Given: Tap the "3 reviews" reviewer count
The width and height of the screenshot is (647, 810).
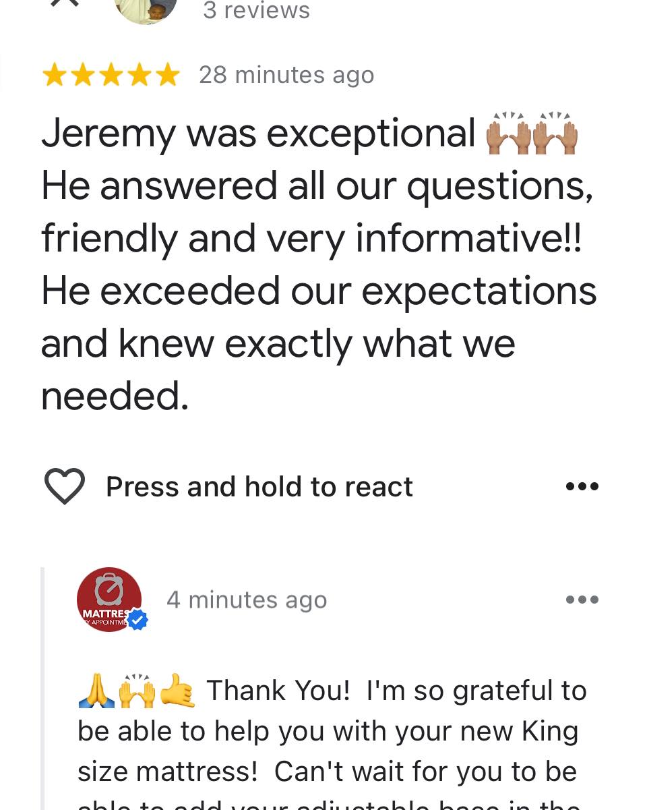Looking at the screenshot, I should pyautogui.click(x=256, y=10).
